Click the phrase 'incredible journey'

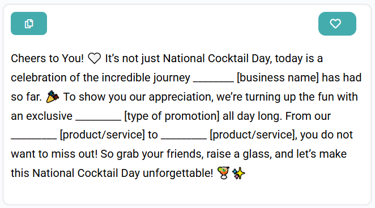point(146,78)
